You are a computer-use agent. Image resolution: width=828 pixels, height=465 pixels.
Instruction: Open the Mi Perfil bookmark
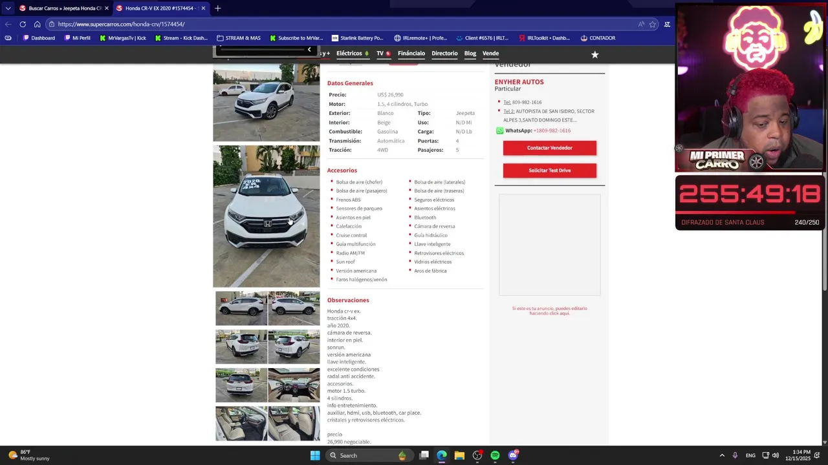pos(78,38)
